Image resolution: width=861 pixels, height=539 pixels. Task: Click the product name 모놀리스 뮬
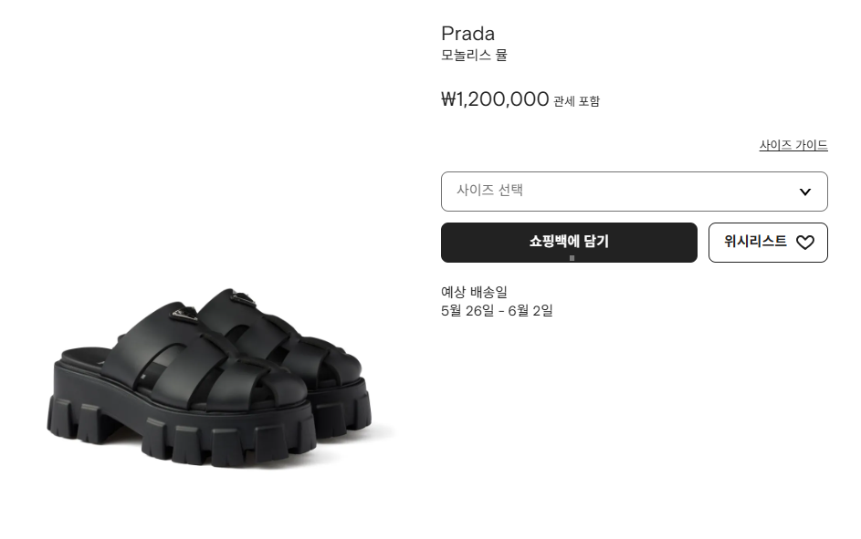coord(475,55)
